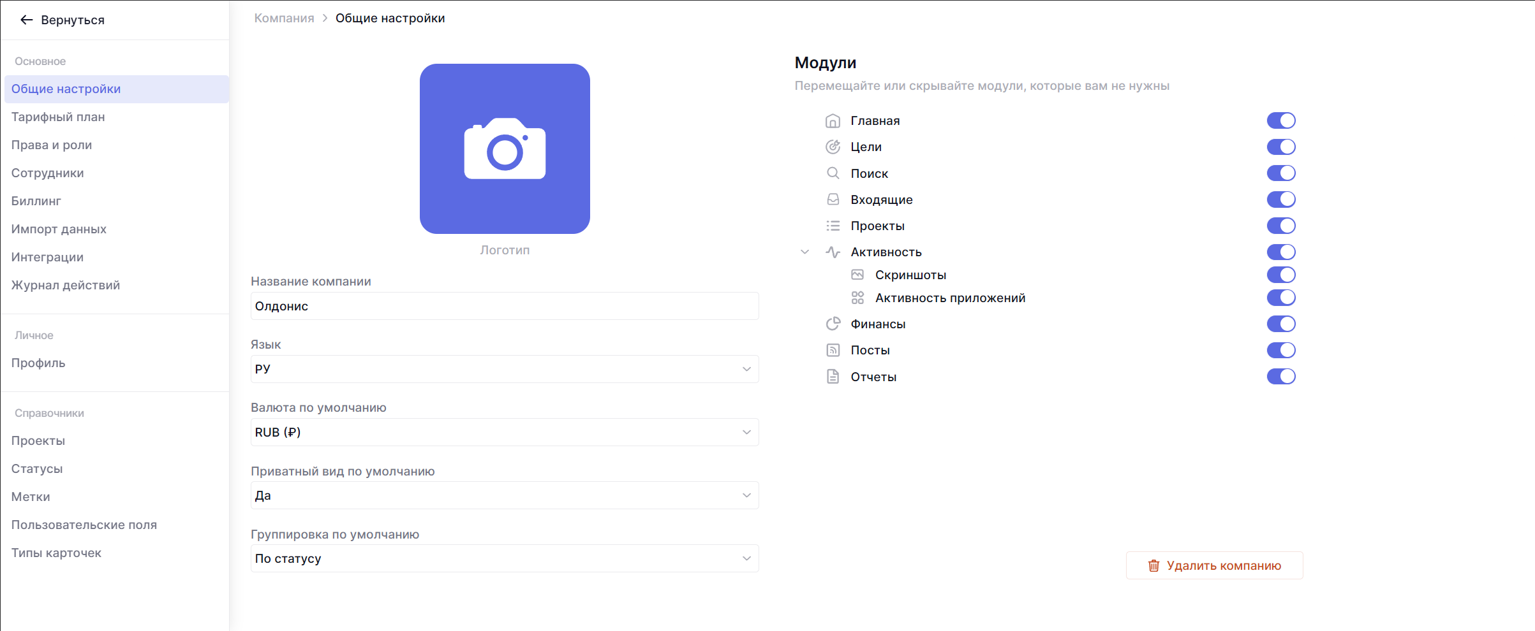Click the Screenshots image module icon
This screenshot has height=631, width=1535.
tap(857, 275)
